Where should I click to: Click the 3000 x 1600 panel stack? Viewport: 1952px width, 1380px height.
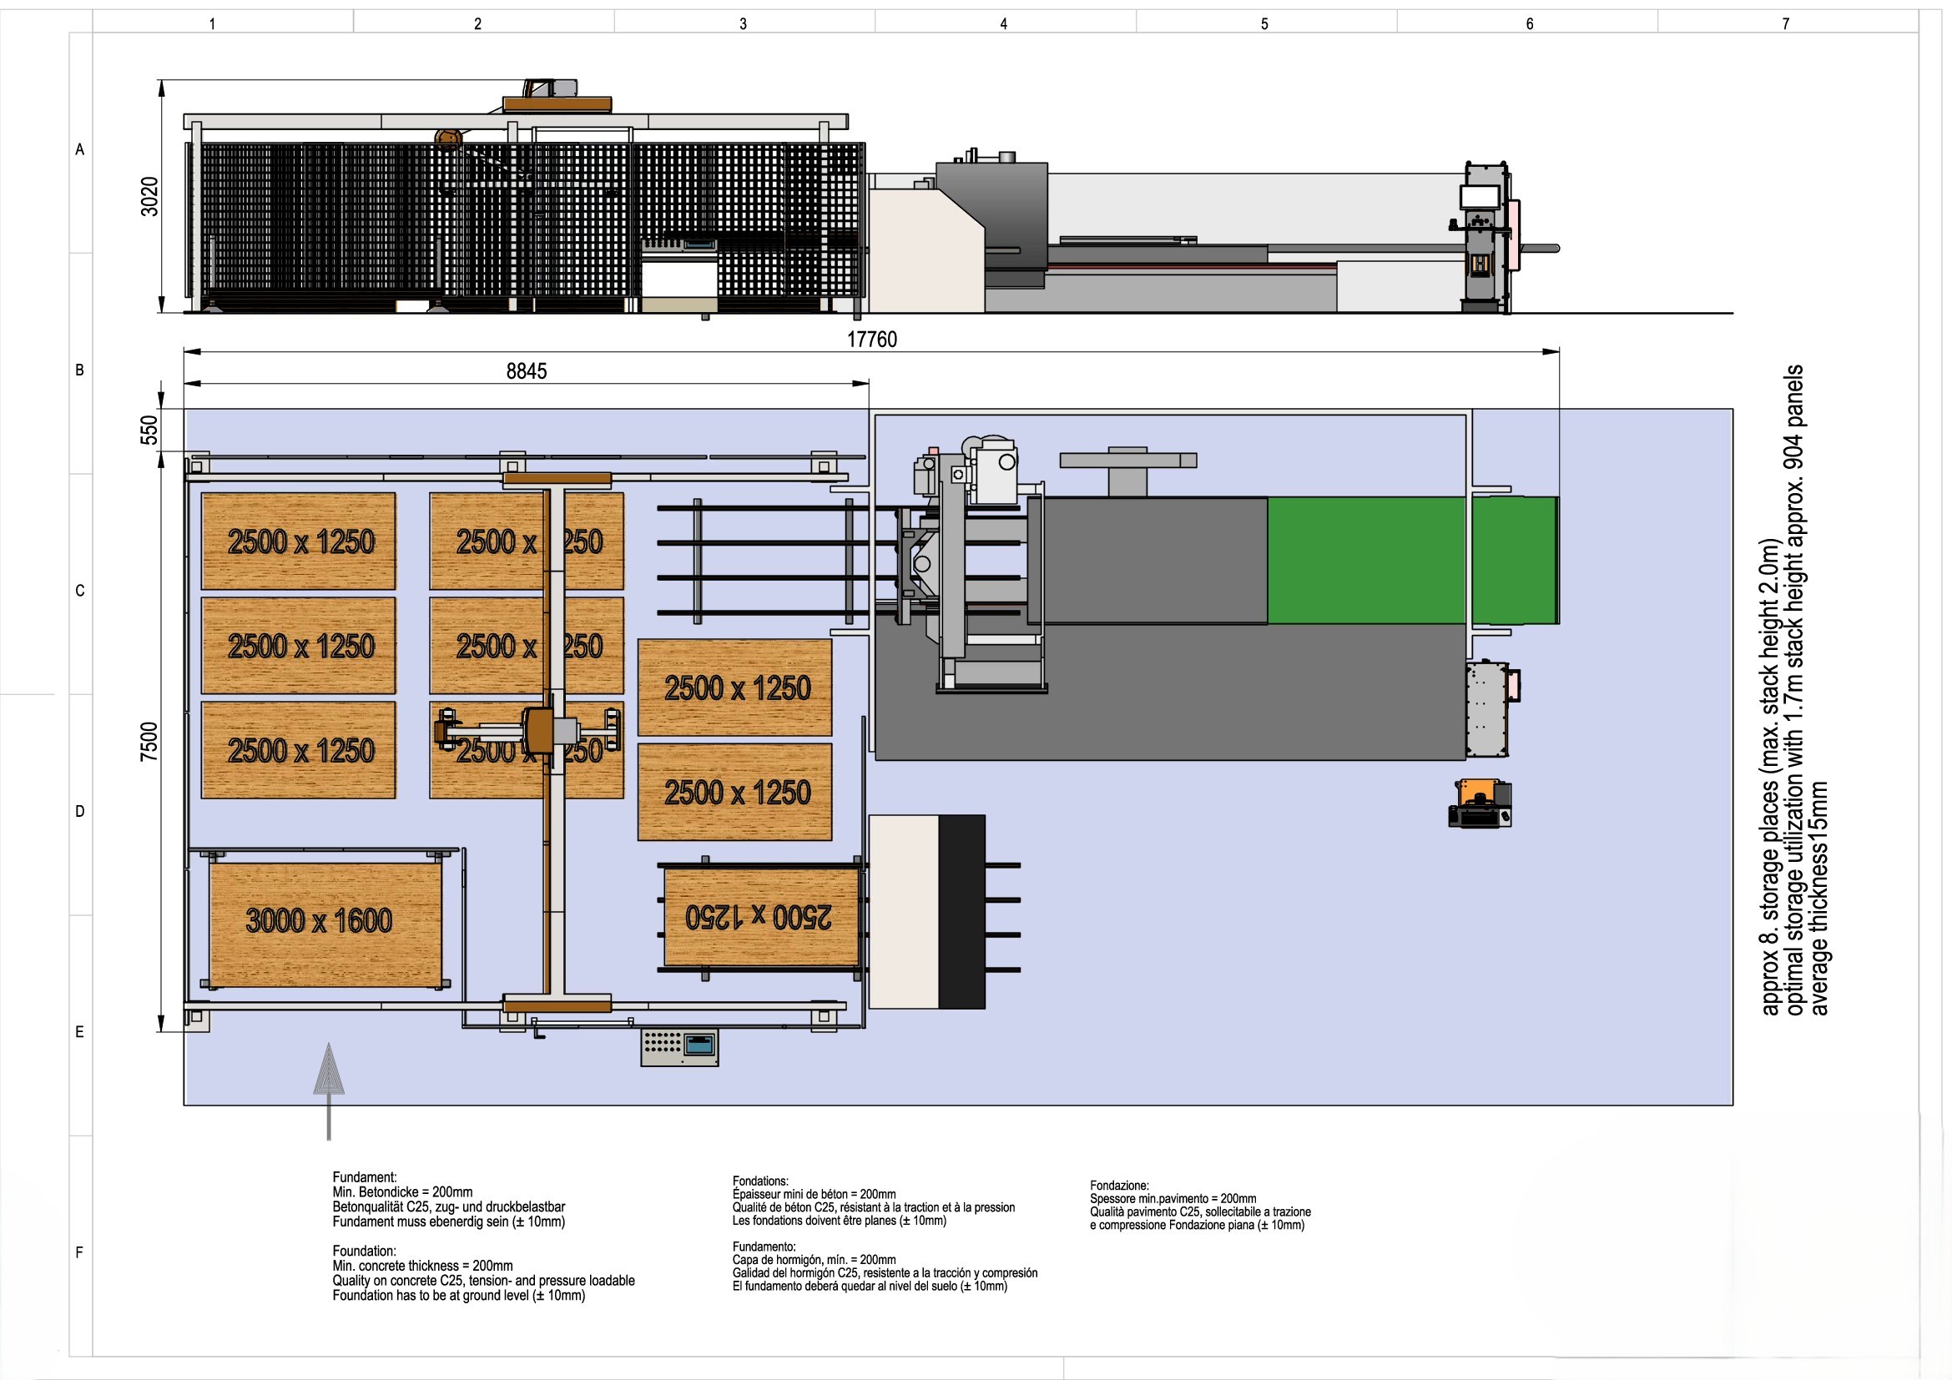(x=325, y=924)
